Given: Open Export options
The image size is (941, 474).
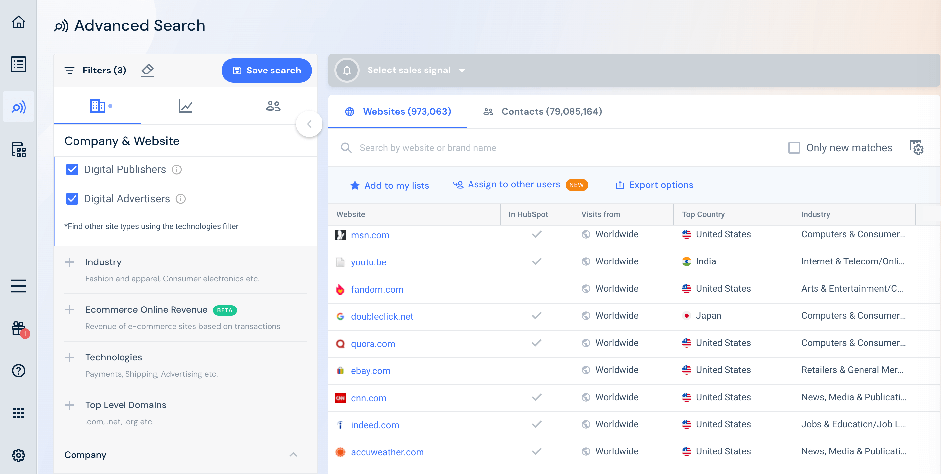Looking at the screenshot, I should click(654, 185).
